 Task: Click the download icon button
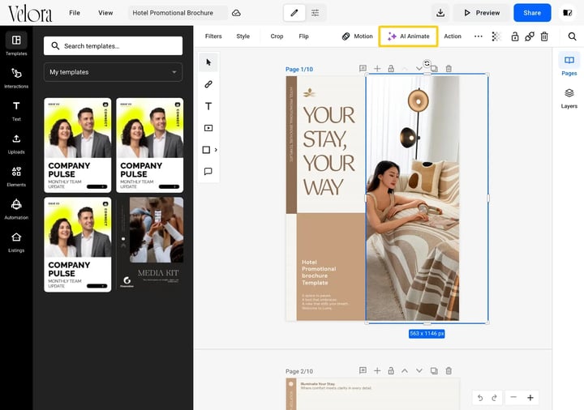[x=440, y=13]
